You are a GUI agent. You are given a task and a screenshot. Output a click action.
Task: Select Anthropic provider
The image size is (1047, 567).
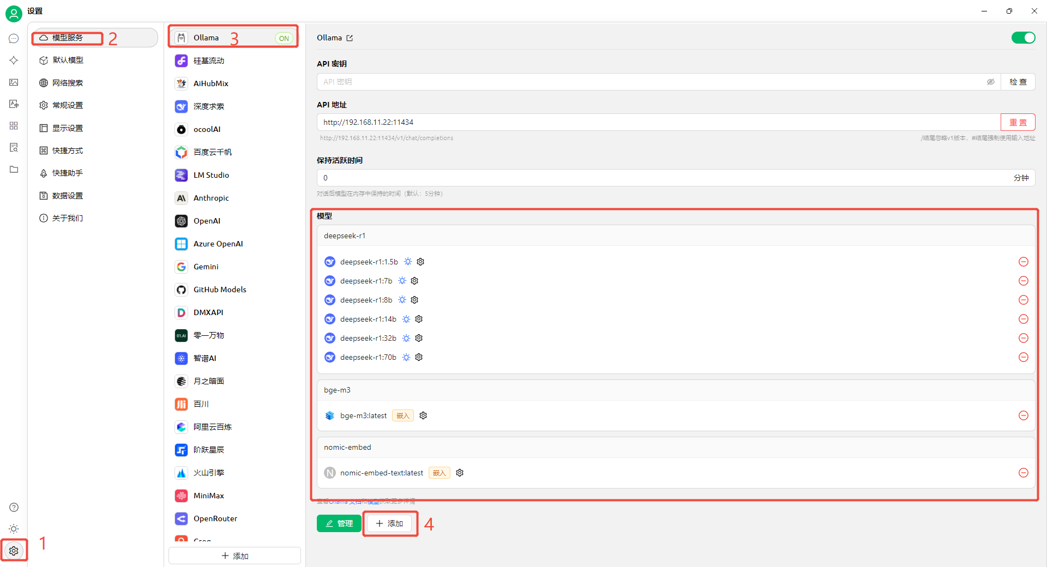(x=234, y=198)
